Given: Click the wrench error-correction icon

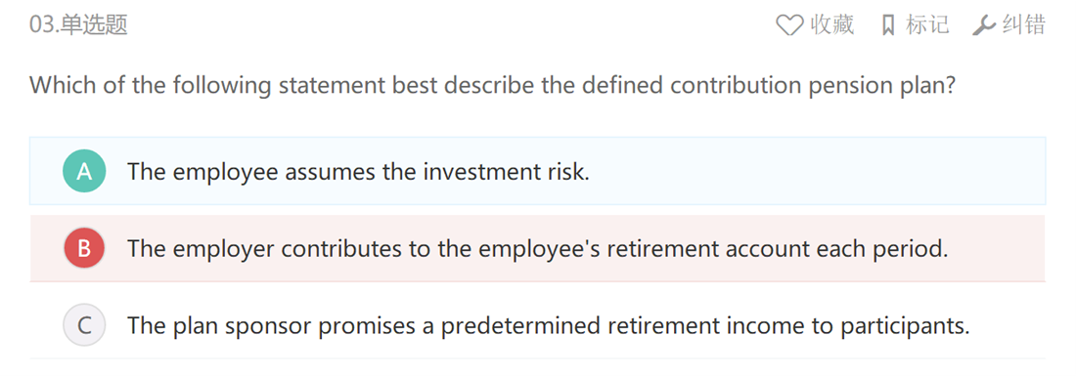Looking at the screenshot, I should point(983,26).
